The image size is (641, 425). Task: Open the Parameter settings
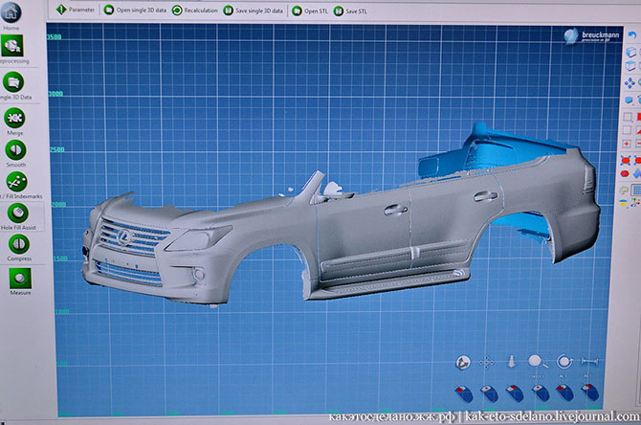[76, 10]
